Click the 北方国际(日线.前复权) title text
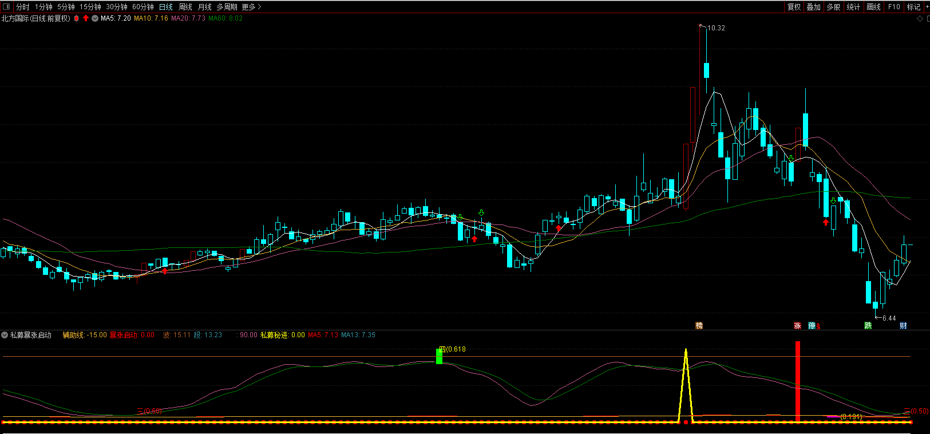930x434 pixels. point(36,18)
